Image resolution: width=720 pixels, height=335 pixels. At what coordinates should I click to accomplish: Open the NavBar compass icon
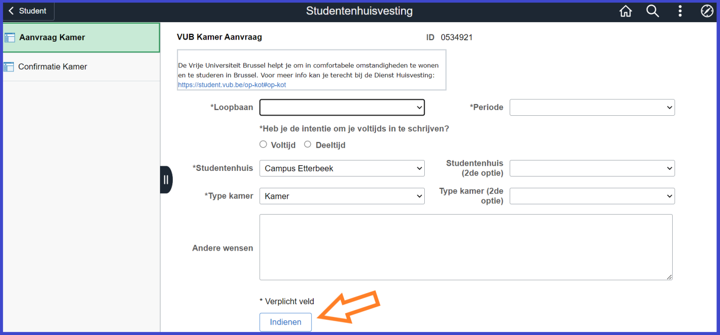[707, 11]
